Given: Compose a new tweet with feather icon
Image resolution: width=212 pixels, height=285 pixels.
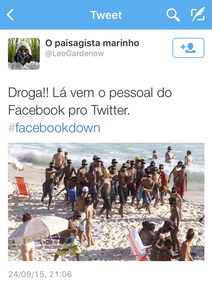Looking at the screenshot, I should pos(198,15).
